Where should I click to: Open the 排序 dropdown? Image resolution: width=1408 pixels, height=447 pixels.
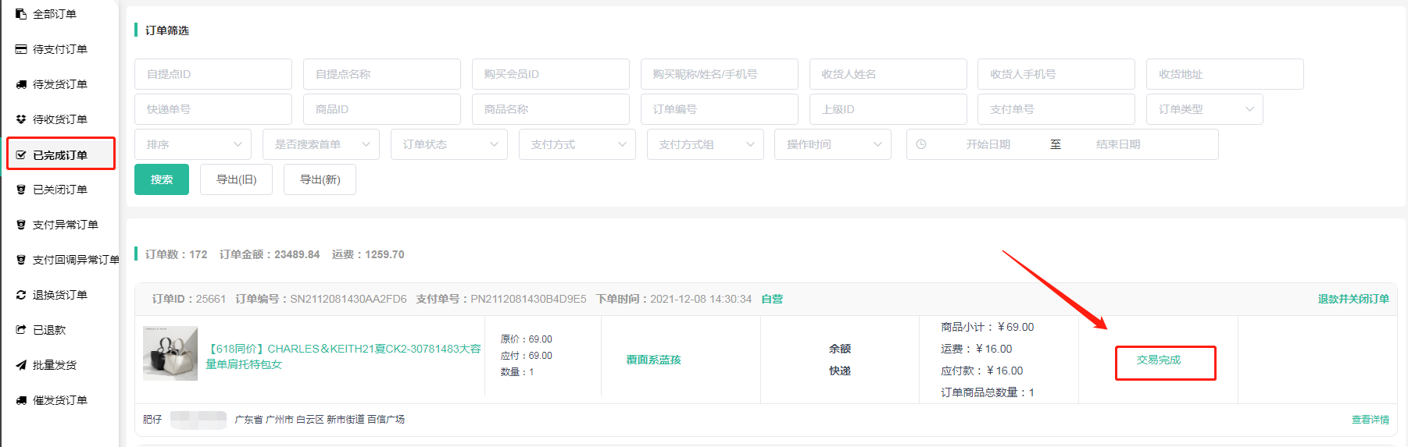click(x=192, y=144)
